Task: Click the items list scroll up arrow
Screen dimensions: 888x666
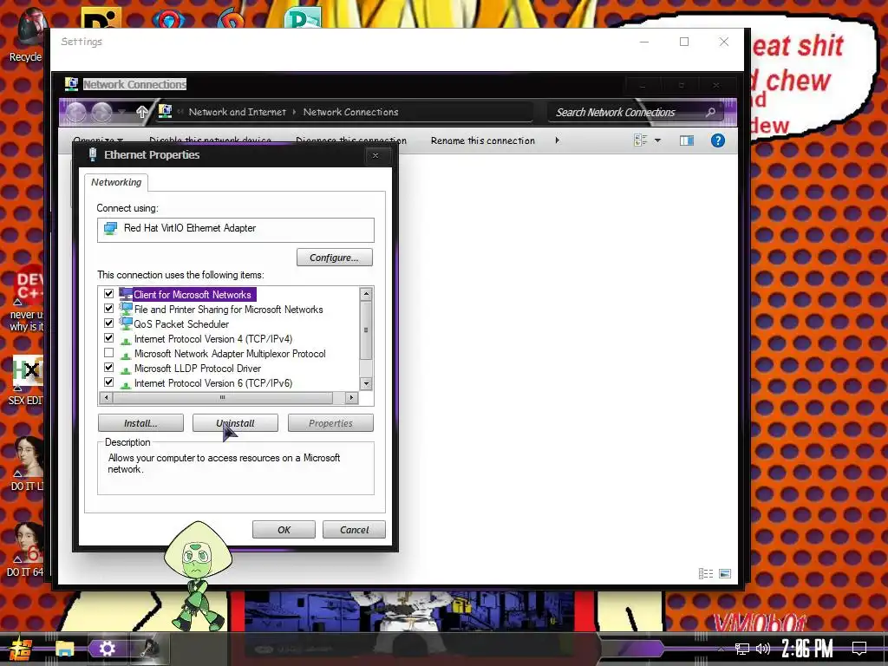Action: point(366,293)
